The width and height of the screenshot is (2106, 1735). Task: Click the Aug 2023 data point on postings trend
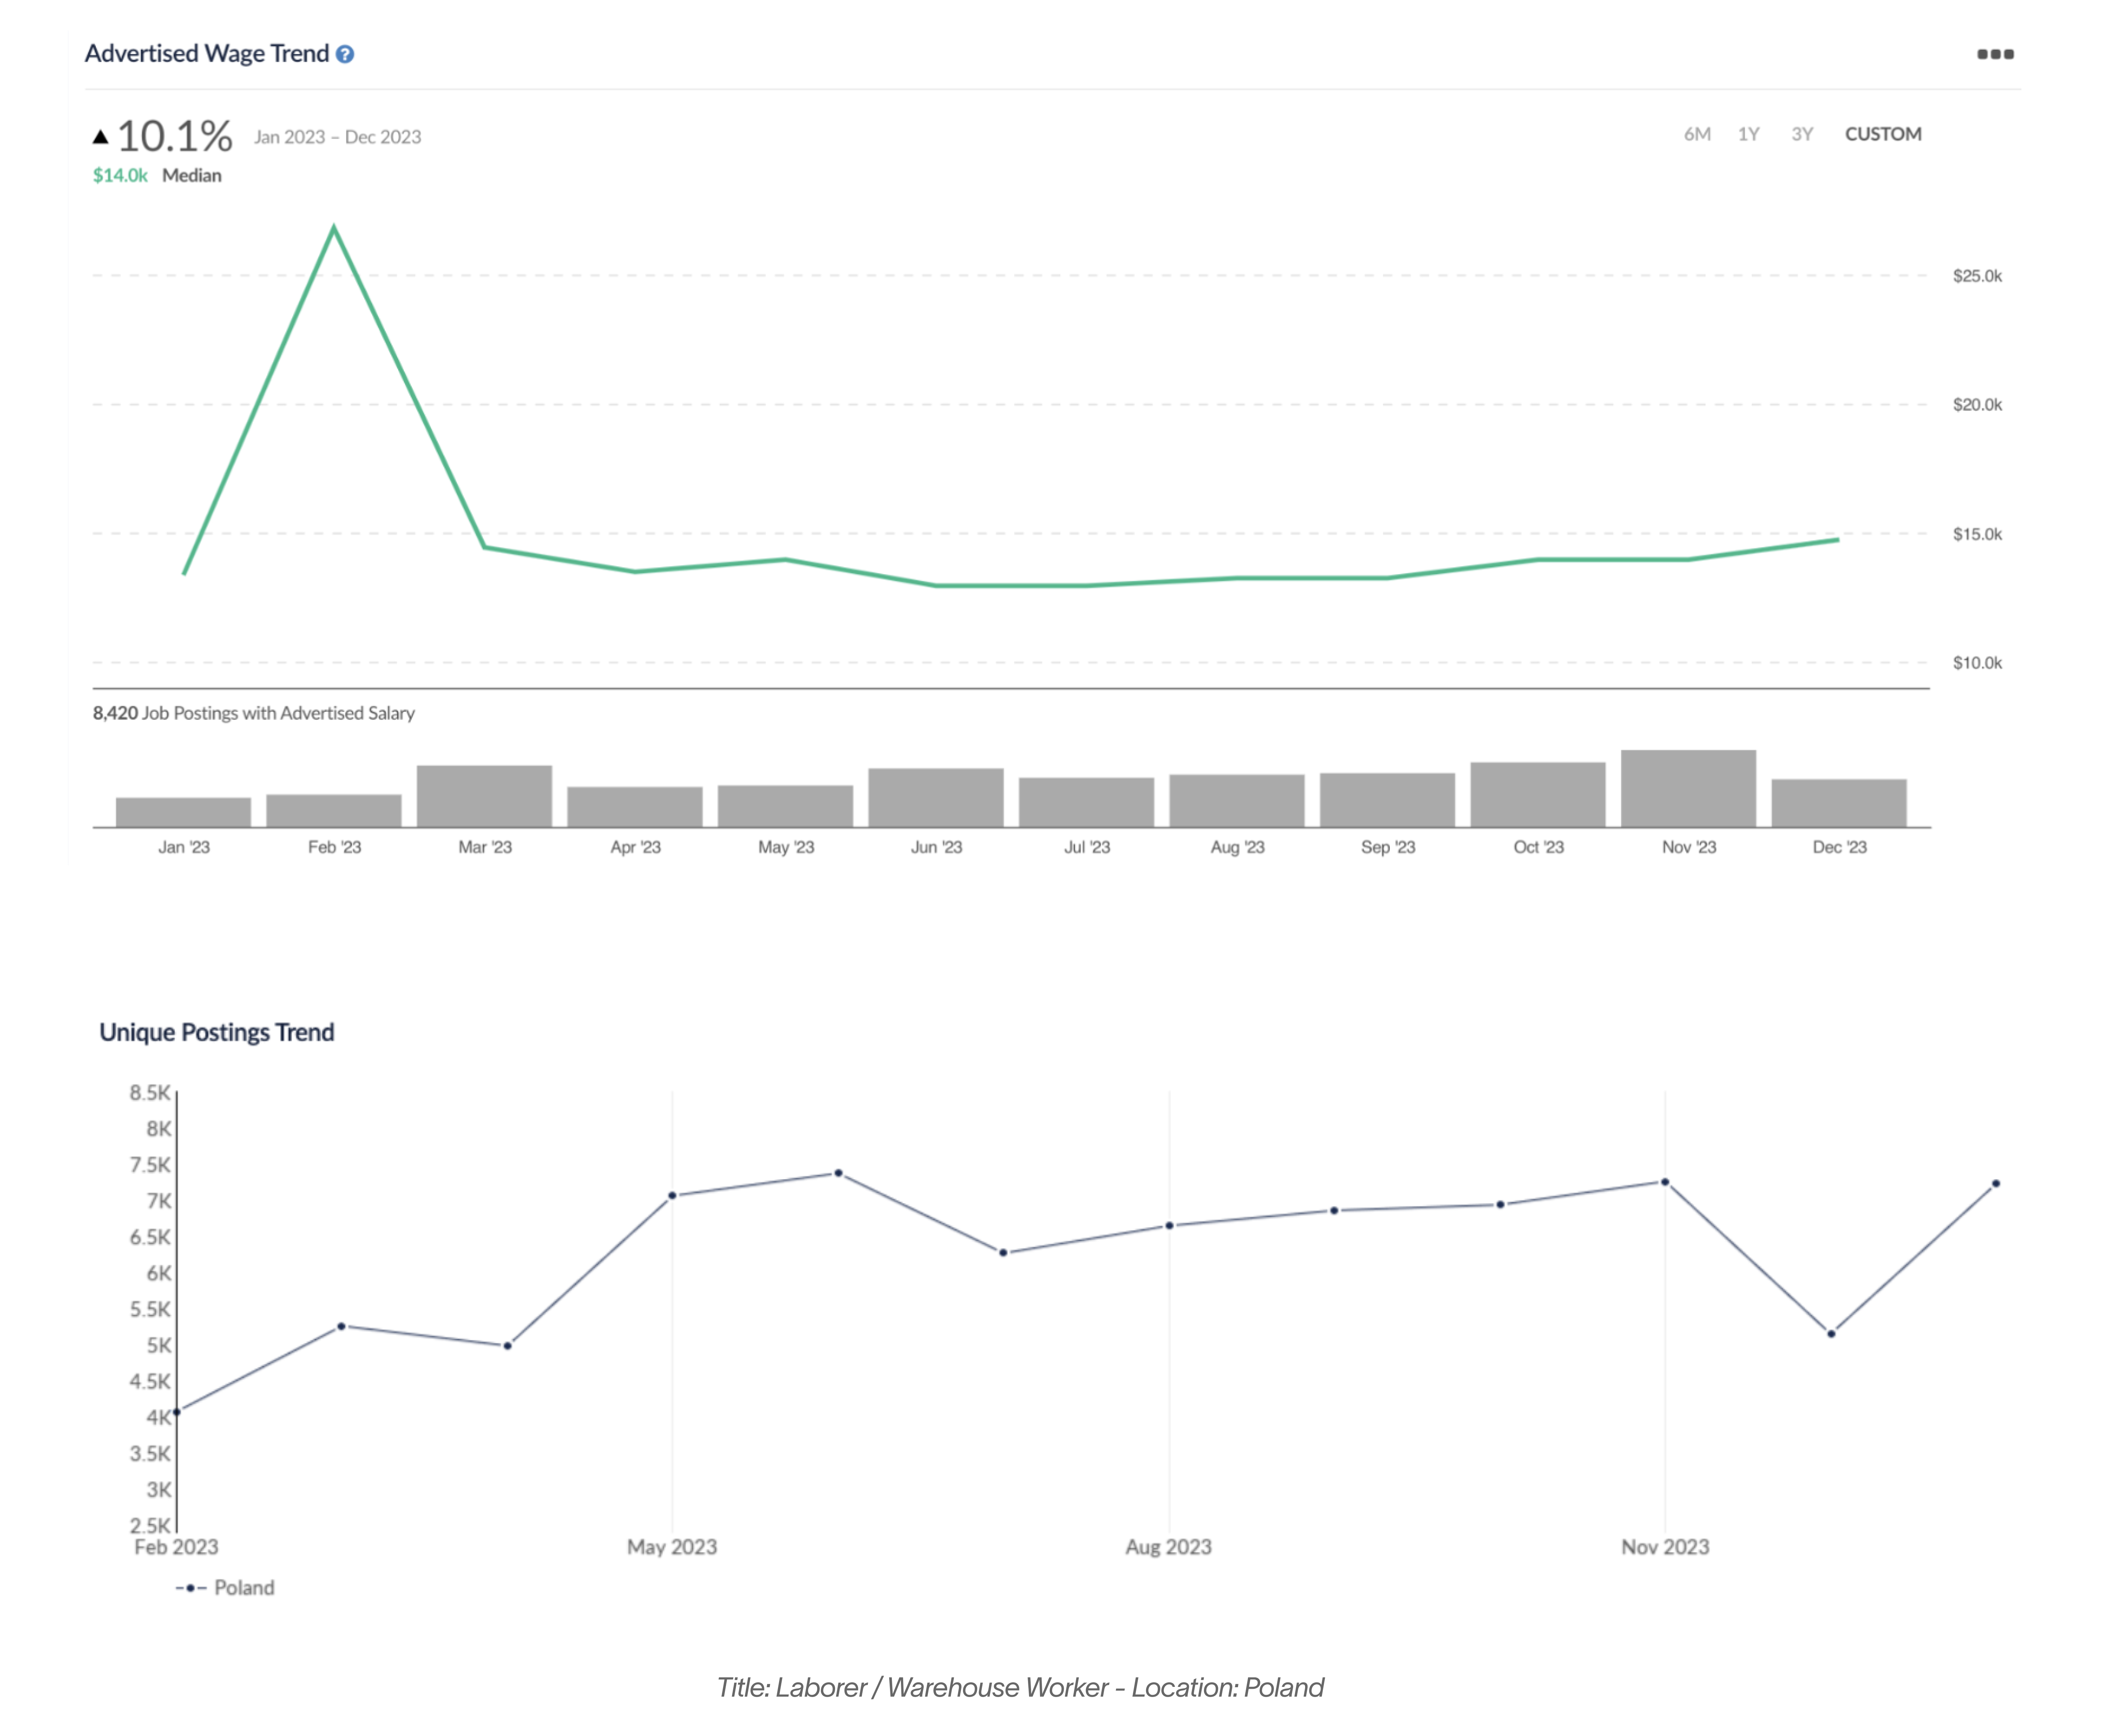point(1169,1225)
